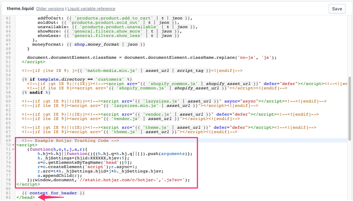Image resolution: width=353 pixels, height=201 pixels.
Task: Click the document.documentElement.className line 50
Action: point(152,57)
